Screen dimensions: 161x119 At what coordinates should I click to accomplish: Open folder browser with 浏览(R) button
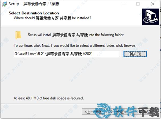pyautogui.click(x=135, y=54)
